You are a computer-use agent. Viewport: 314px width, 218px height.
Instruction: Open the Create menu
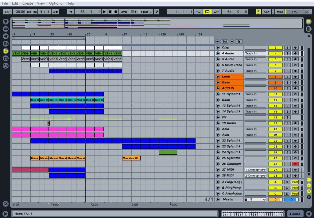tap(28, 3)
